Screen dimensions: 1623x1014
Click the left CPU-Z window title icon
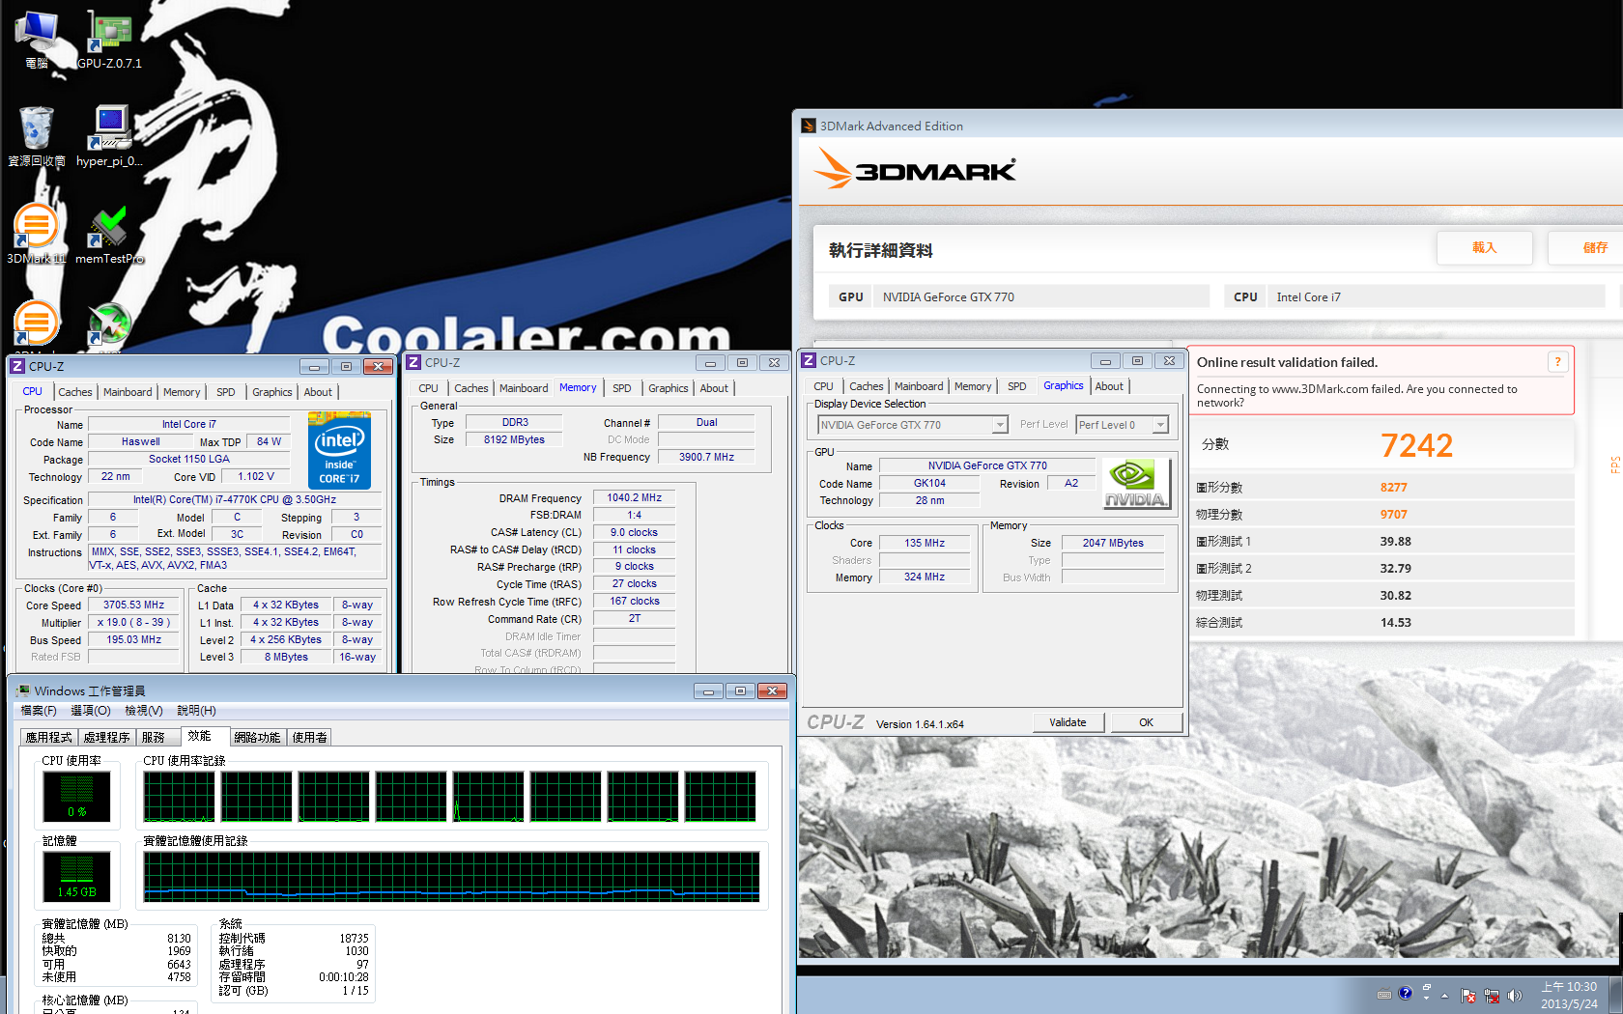click(17, 366)
